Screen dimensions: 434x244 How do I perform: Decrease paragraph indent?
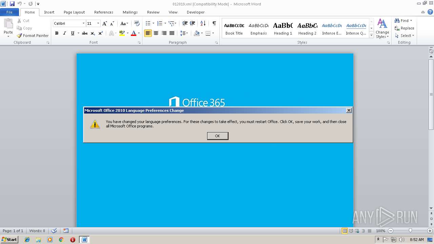(185, 23)
